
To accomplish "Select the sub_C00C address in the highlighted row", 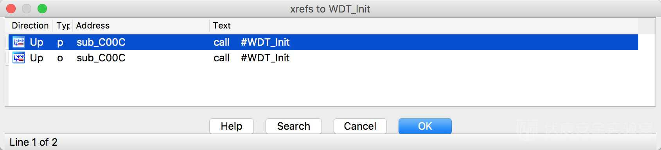I will pos(101,42).
